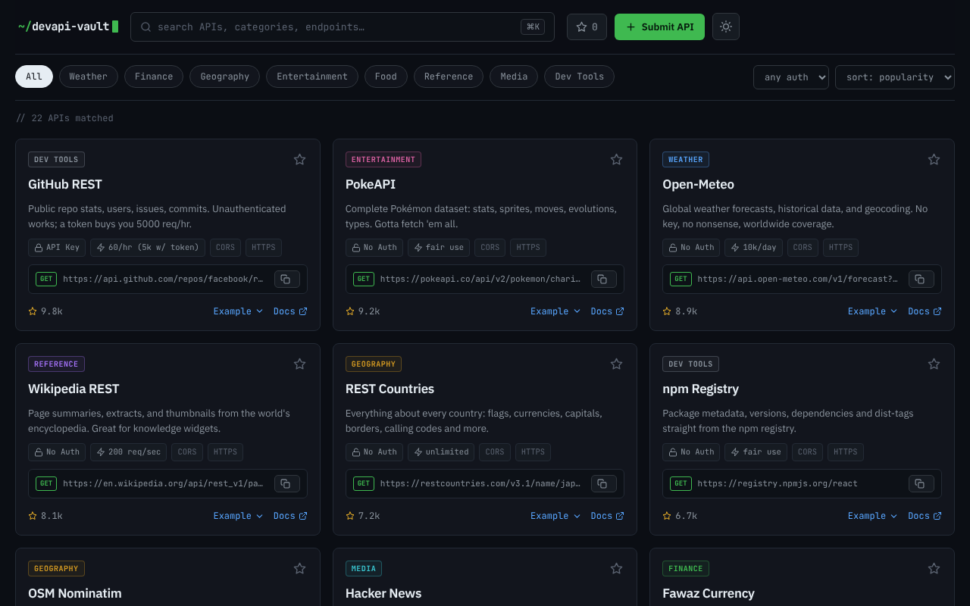970x606 pixels.
Task: Click Open-Meteo 8.9k star rating
Action: point(680,311)
